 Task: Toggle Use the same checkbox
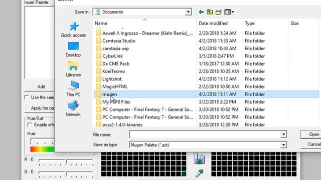coord(27,97)
